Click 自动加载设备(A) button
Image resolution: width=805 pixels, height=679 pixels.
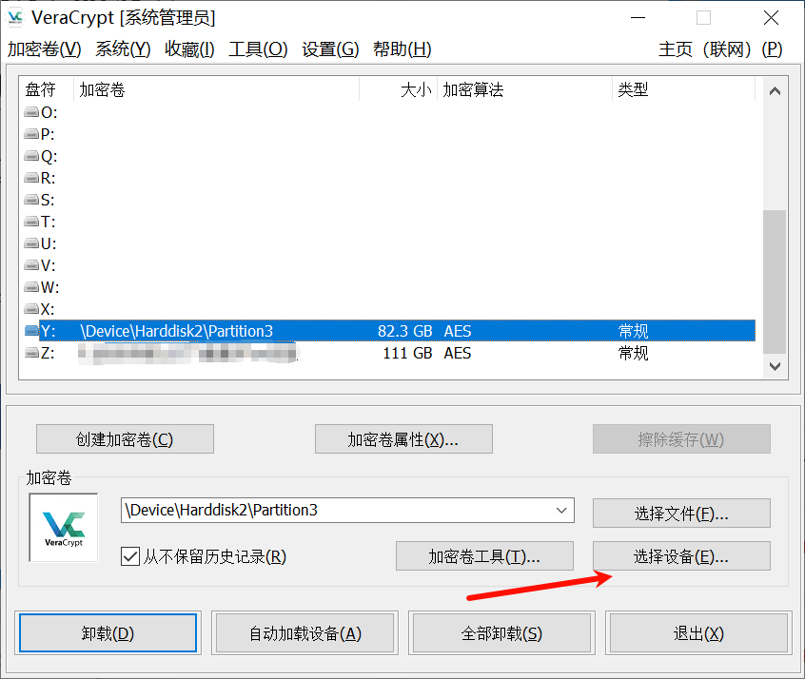(x=304, y=633)
